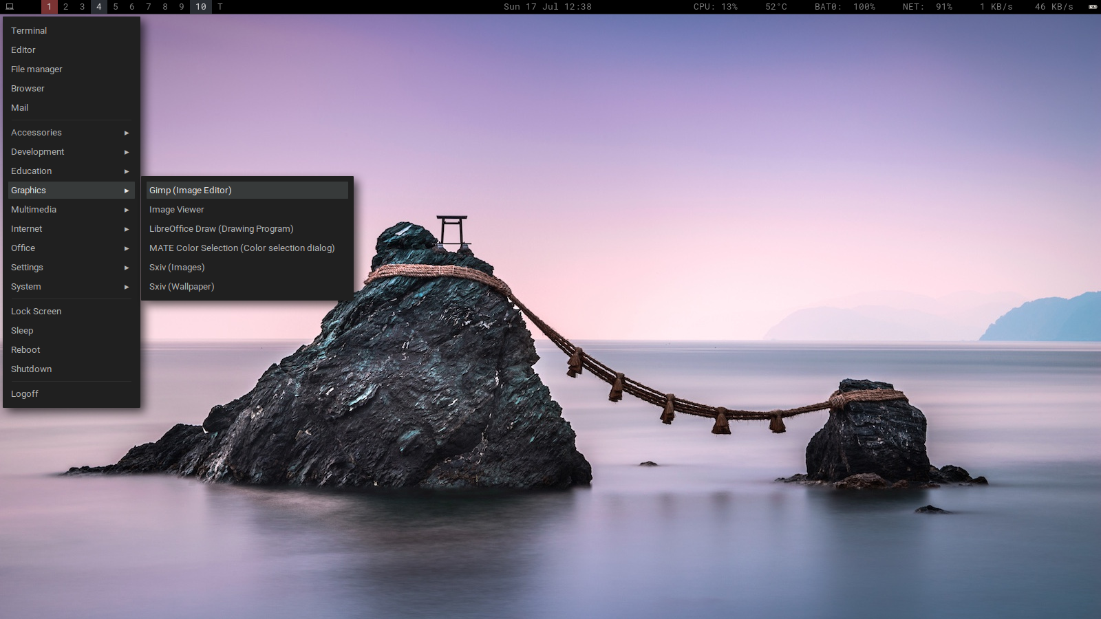
Task: Launch Browser from the menu
Action: point(72,89)
